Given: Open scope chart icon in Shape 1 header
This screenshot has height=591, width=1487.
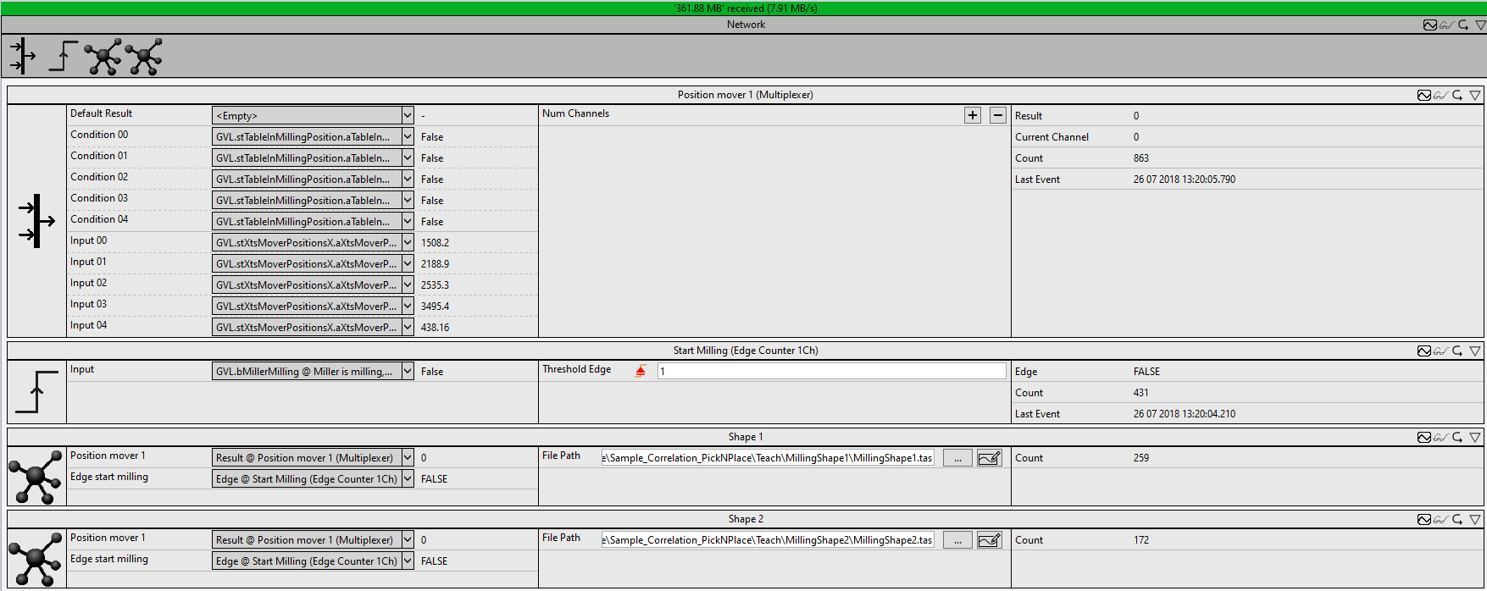Looking at the screenshot, I should 1424,438.
